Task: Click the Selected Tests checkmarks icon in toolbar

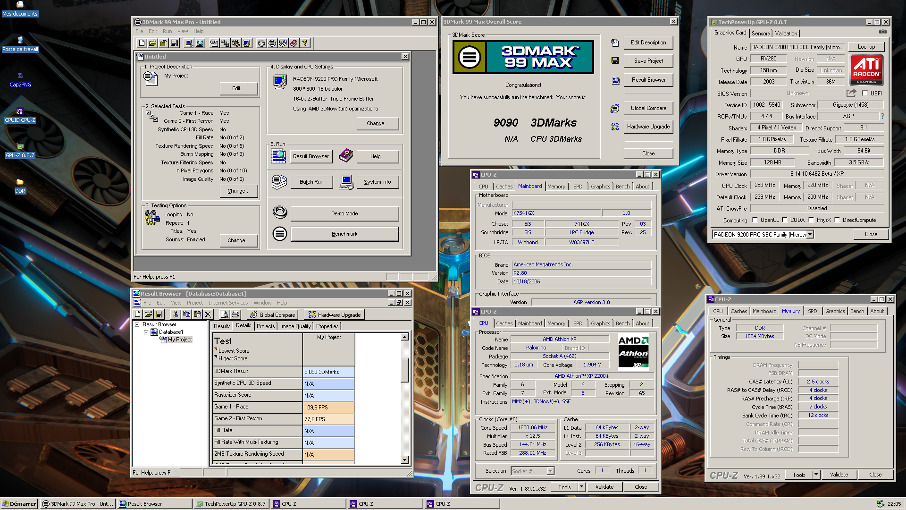Action: tap(225, 43)
